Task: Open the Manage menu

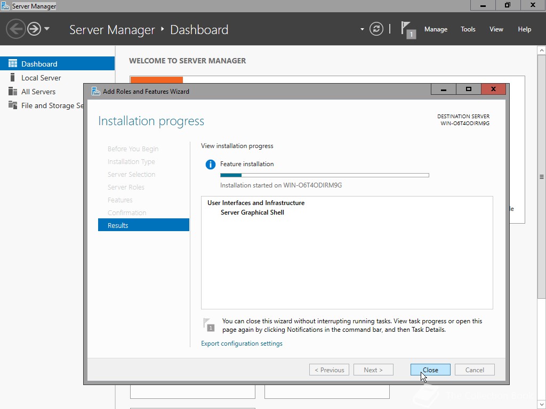Action: click(436, 29)
